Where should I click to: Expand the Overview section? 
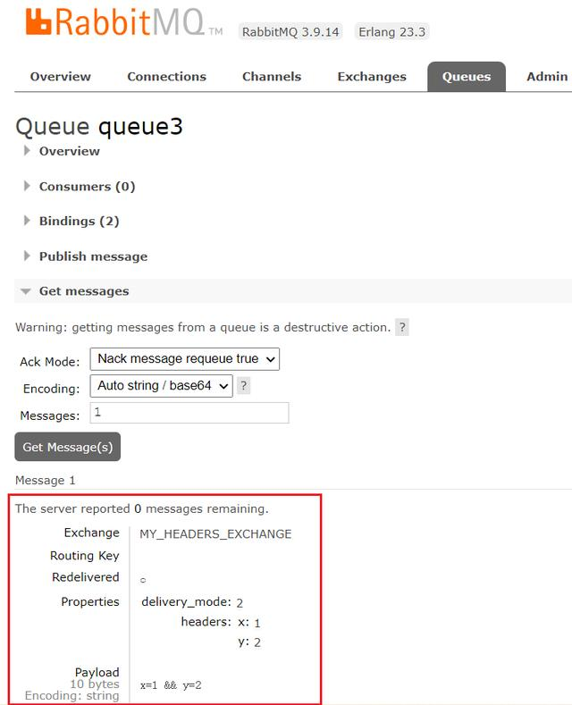(x=69, y=151)
